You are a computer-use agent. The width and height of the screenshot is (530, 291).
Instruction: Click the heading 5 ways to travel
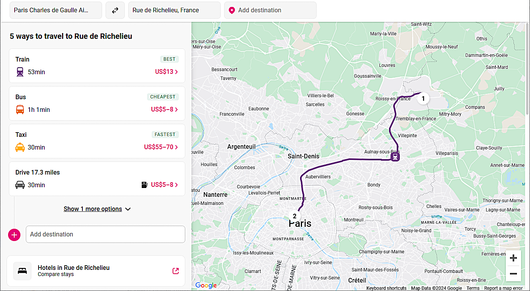click(x=71, y=36)
